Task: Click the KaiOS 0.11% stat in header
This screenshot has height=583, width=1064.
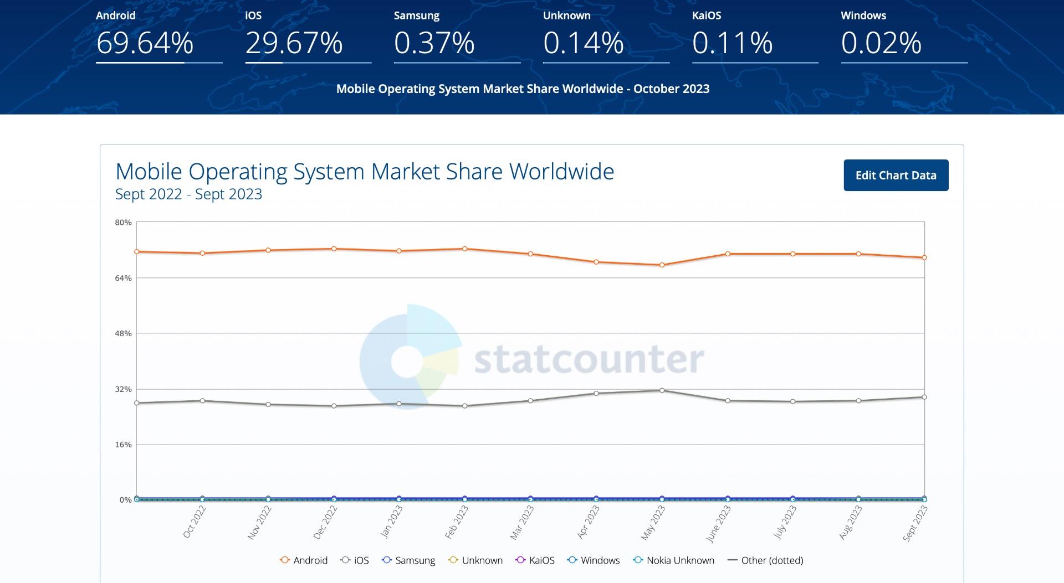Action: click(755, 37)
